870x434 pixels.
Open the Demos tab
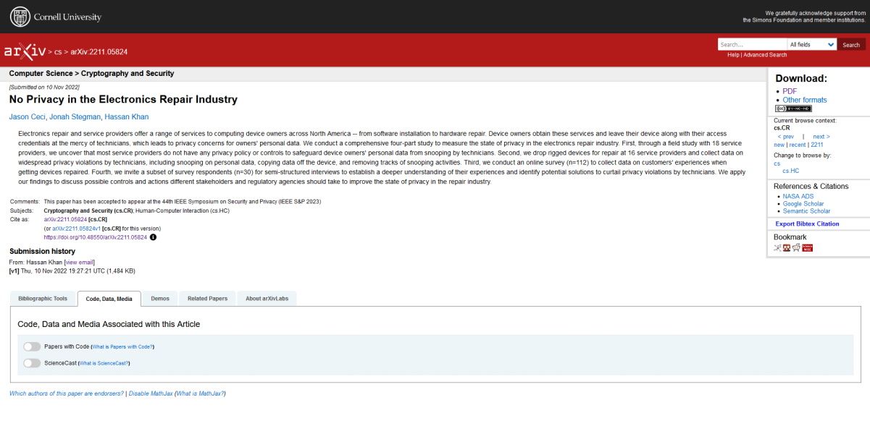(160, 299)
